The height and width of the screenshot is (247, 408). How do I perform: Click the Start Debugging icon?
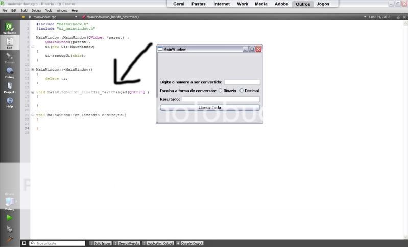[9, 229]
